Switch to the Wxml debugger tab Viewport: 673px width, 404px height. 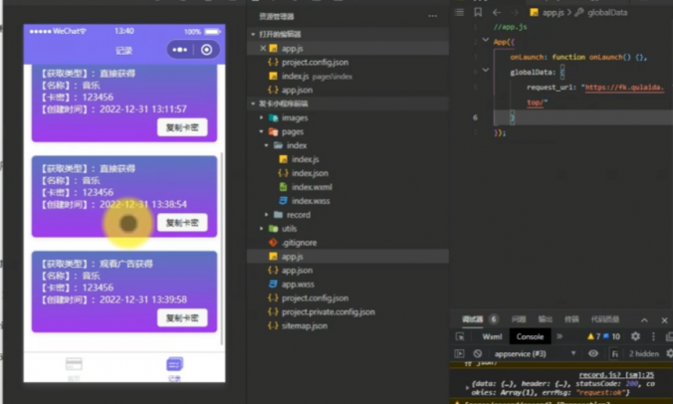pyautogui.click(x=492, y=336)
